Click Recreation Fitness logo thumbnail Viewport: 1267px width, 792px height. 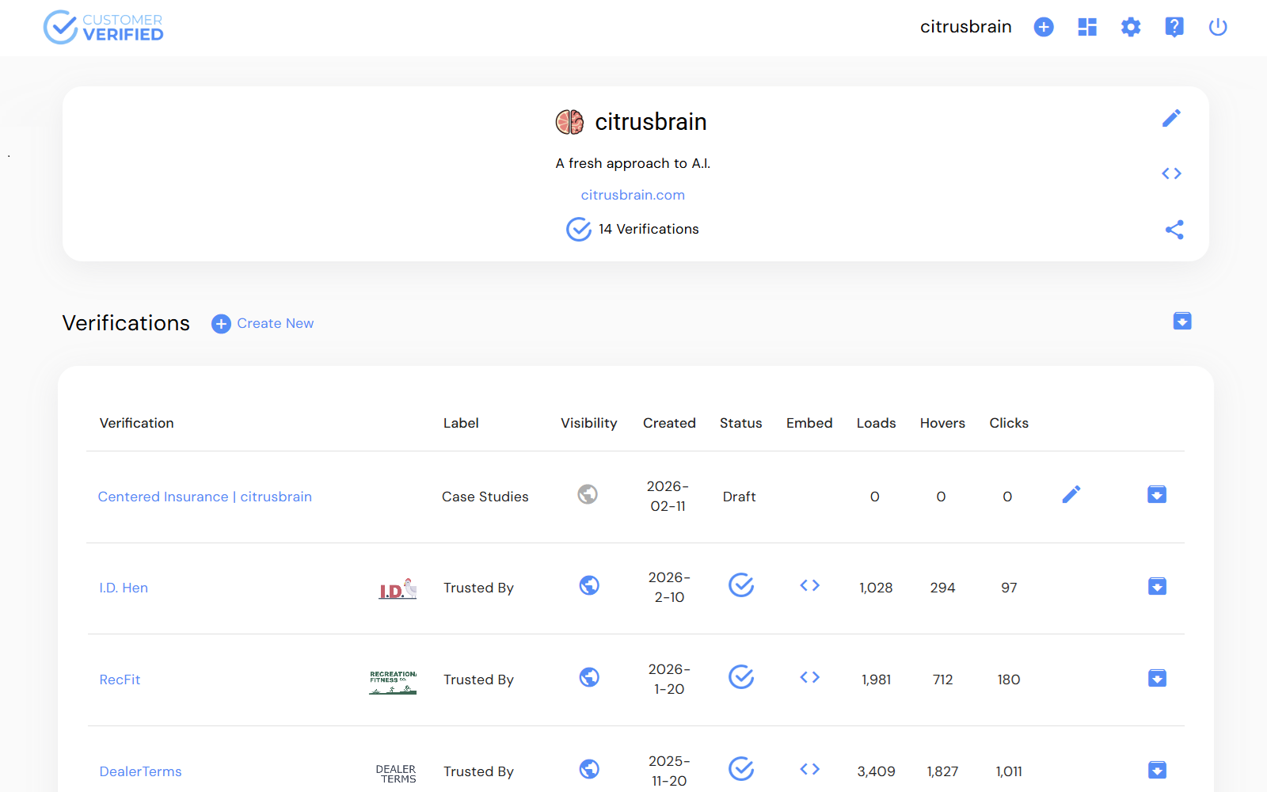pyautogui.click(x=393, y=682)
